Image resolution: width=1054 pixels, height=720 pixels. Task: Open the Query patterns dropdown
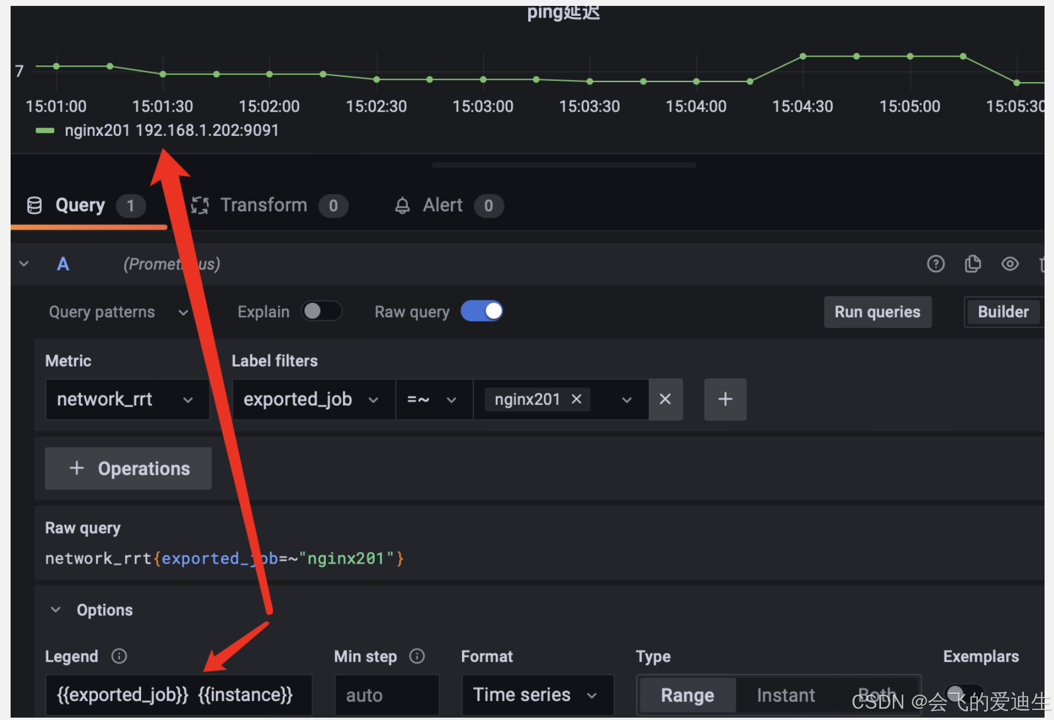[118, 312]
